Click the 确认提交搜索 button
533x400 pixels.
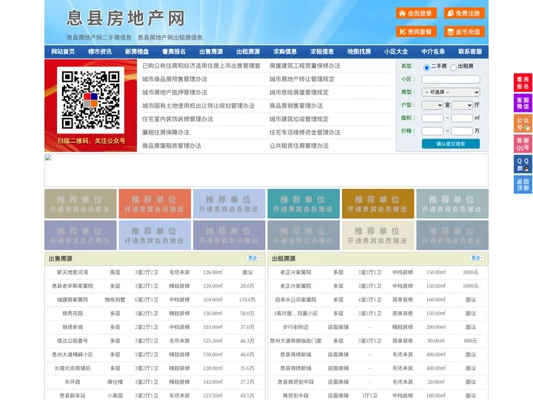point(451,144)
